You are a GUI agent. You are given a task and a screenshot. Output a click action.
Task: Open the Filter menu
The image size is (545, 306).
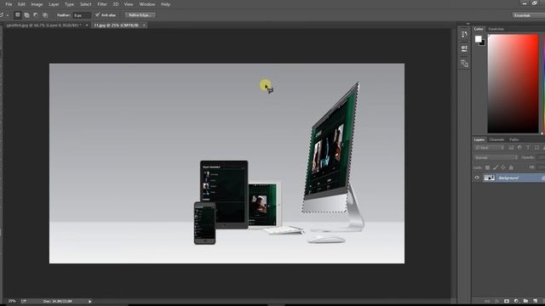pyautogui.click(x=102, y=4)
